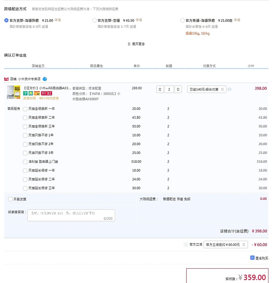Edit the quantity field showing 2
Viewport: 273px width, 283px height.
click(x=169, y=89)
